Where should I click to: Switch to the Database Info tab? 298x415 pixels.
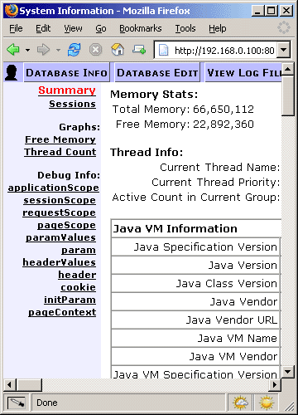66,72
